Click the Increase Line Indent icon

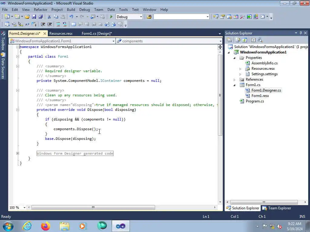point(49,24)
